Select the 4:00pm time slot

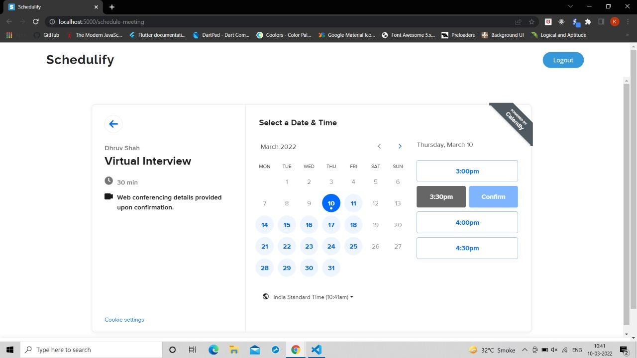coord(467,222)
